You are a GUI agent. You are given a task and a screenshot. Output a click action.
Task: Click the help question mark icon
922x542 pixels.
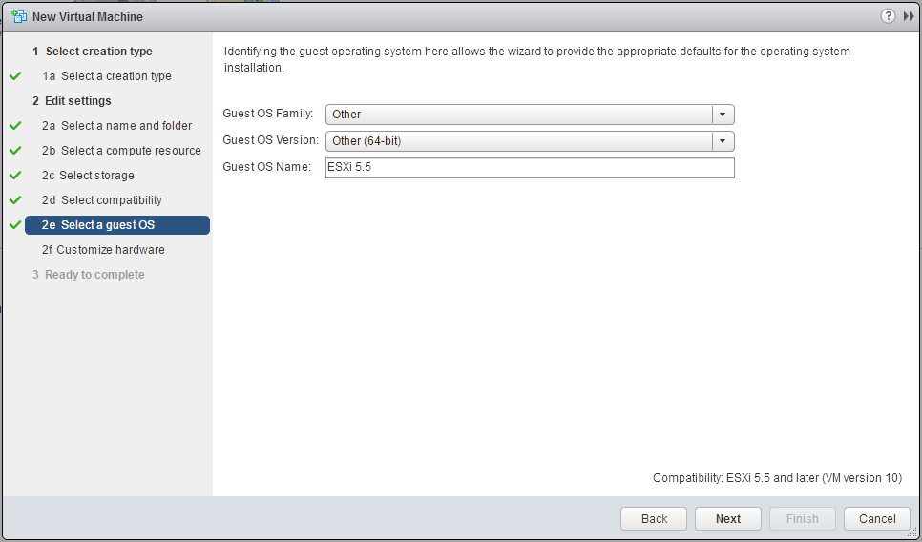point(888,16)
